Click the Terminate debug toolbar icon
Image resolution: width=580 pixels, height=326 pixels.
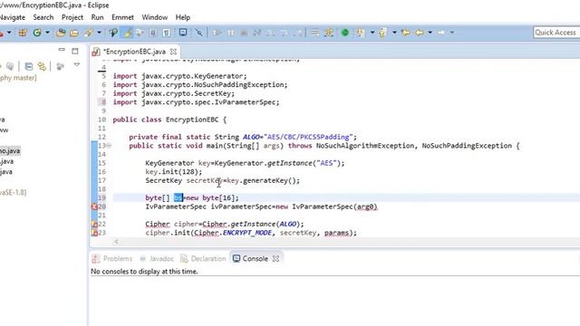[x=244, y=33]
